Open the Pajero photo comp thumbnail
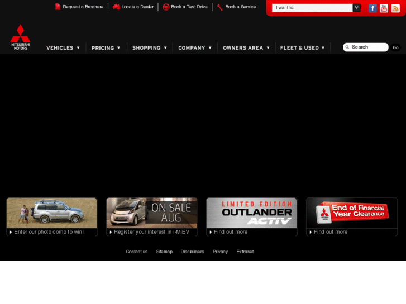 coord(52,213)
